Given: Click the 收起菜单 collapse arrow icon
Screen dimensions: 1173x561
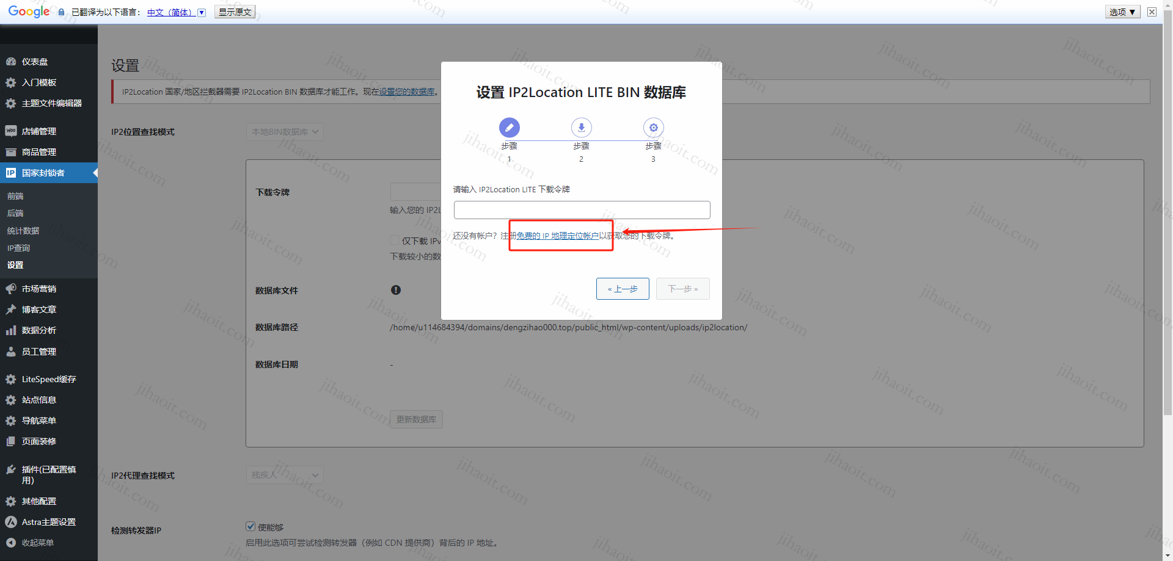Looking at the screenshot, I should click(11, 543).
